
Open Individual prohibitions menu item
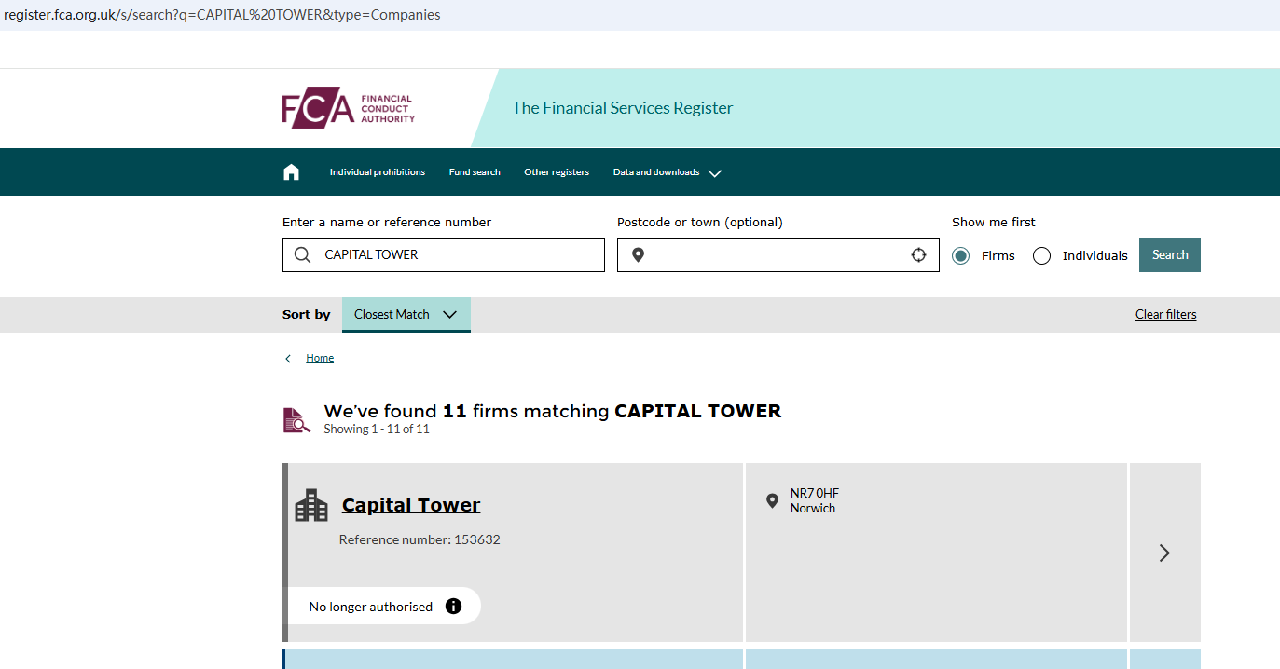377,172
